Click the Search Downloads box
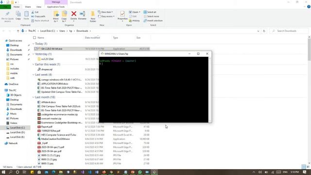The height and width of the screenshot is (175, 311). click(289, 31)
